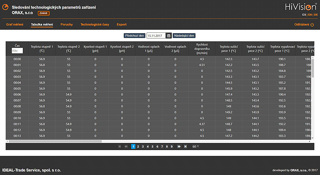The image size is (320, 175).
Task: Click the Odhlášení power icon
Action: pos(312,24)
